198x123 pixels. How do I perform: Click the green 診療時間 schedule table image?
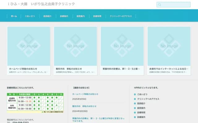pos(35,103)
